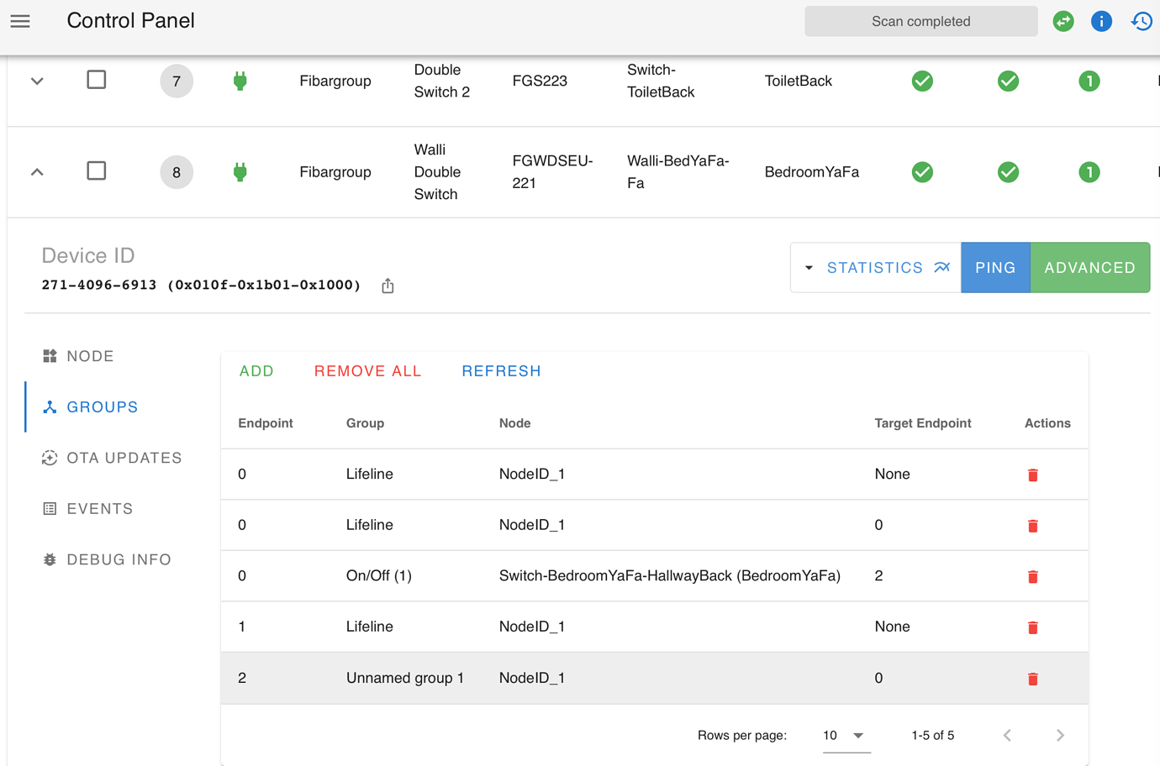
Task: Open the hamburger navigation menu
Action: point(19,21)
